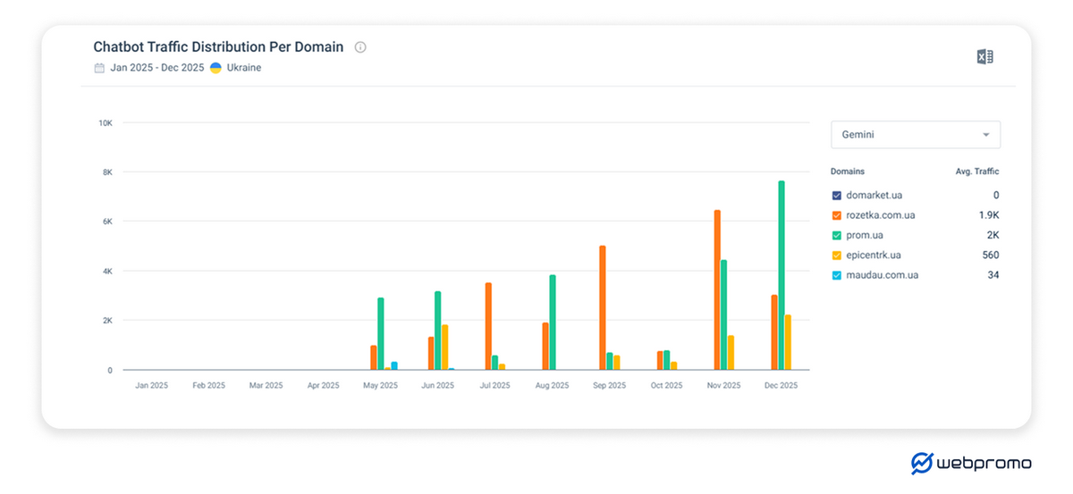The width and height of the screenshot is (1073, 494).
Task: Click the webpromo logo icon
Action: (x=921, y=463)
